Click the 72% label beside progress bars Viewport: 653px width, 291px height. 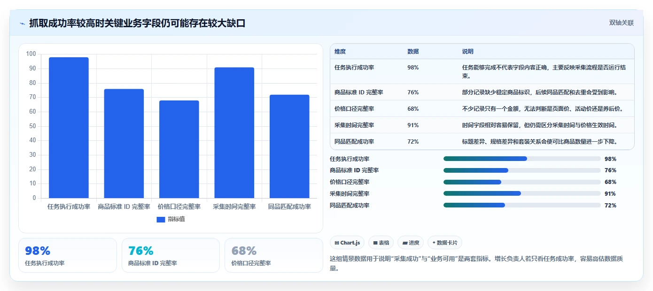pos(611,206)
